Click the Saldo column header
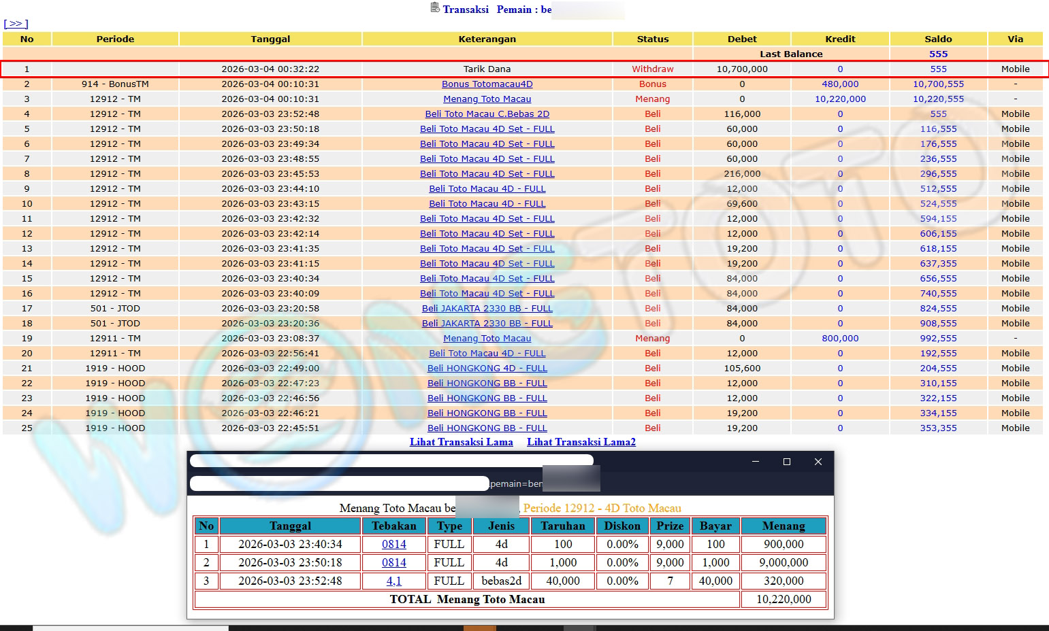The height and width of the screenshot is (631, 1049). click(938, 39)
